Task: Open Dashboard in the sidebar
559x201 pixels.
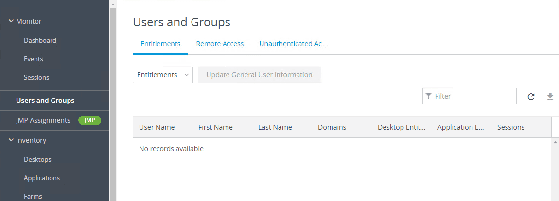Action: click(x=40, y=40)
